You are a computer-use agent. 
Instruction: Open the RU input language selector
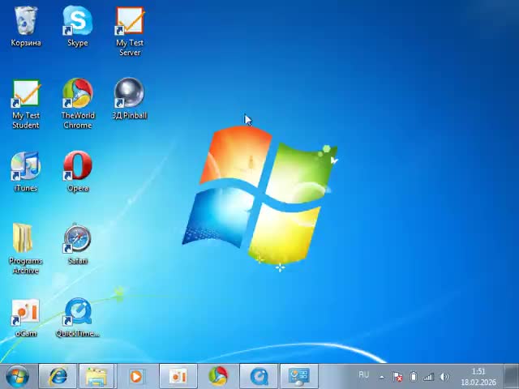pyautogui.click(x=363, y=374)
